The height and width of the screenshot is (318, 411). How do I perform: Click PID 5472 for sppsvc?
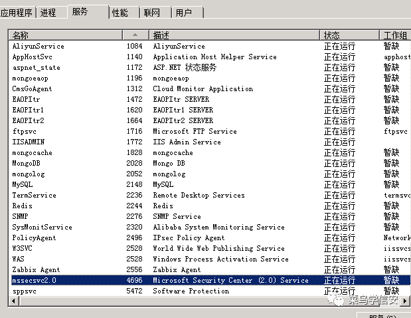coord(134,291)
